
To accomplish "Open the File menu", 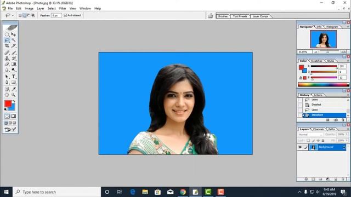I will pyautogui.click(x=10, y=9).
